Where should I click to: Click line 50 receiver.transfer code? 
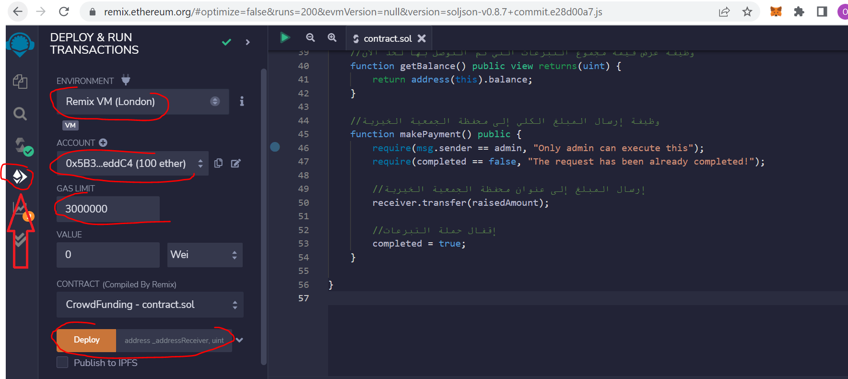[x=460, y=203]
